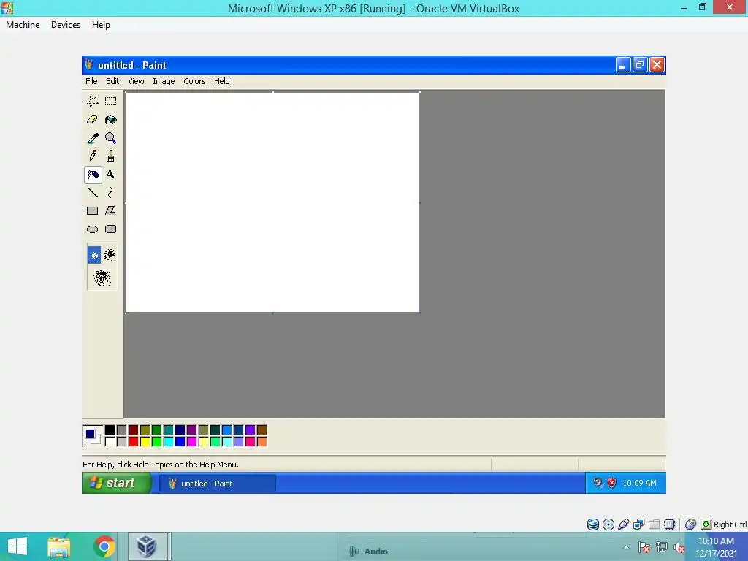The image size is (748, 561).
Task: Choose the Curve tool
Action: (111, 192)
